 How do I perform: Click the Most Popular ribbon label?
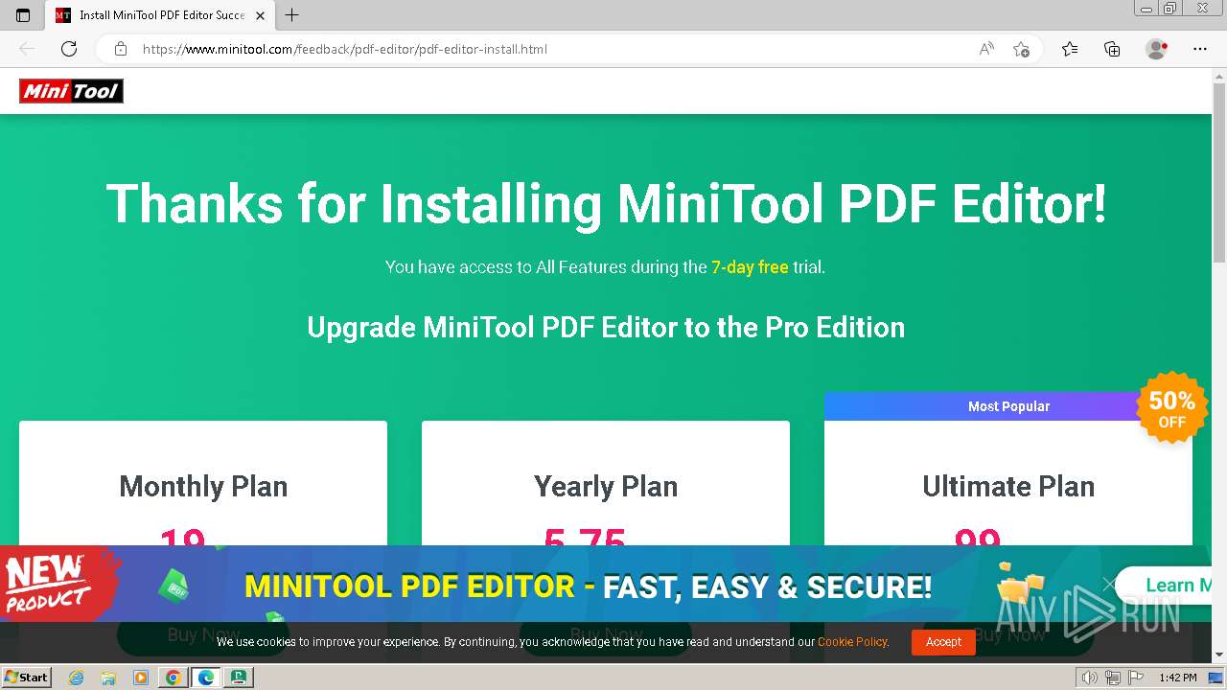(1008, 406)
